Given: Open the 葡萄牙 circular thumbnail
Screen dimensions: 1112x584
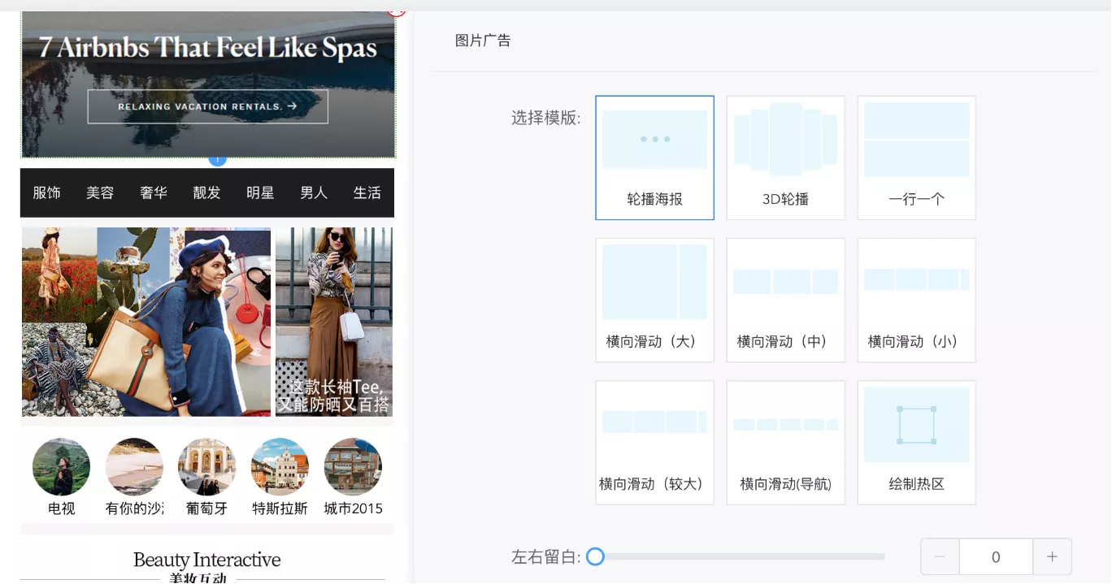Looking at the screenshot, I should pyautogui.click(x=206, y=467).
